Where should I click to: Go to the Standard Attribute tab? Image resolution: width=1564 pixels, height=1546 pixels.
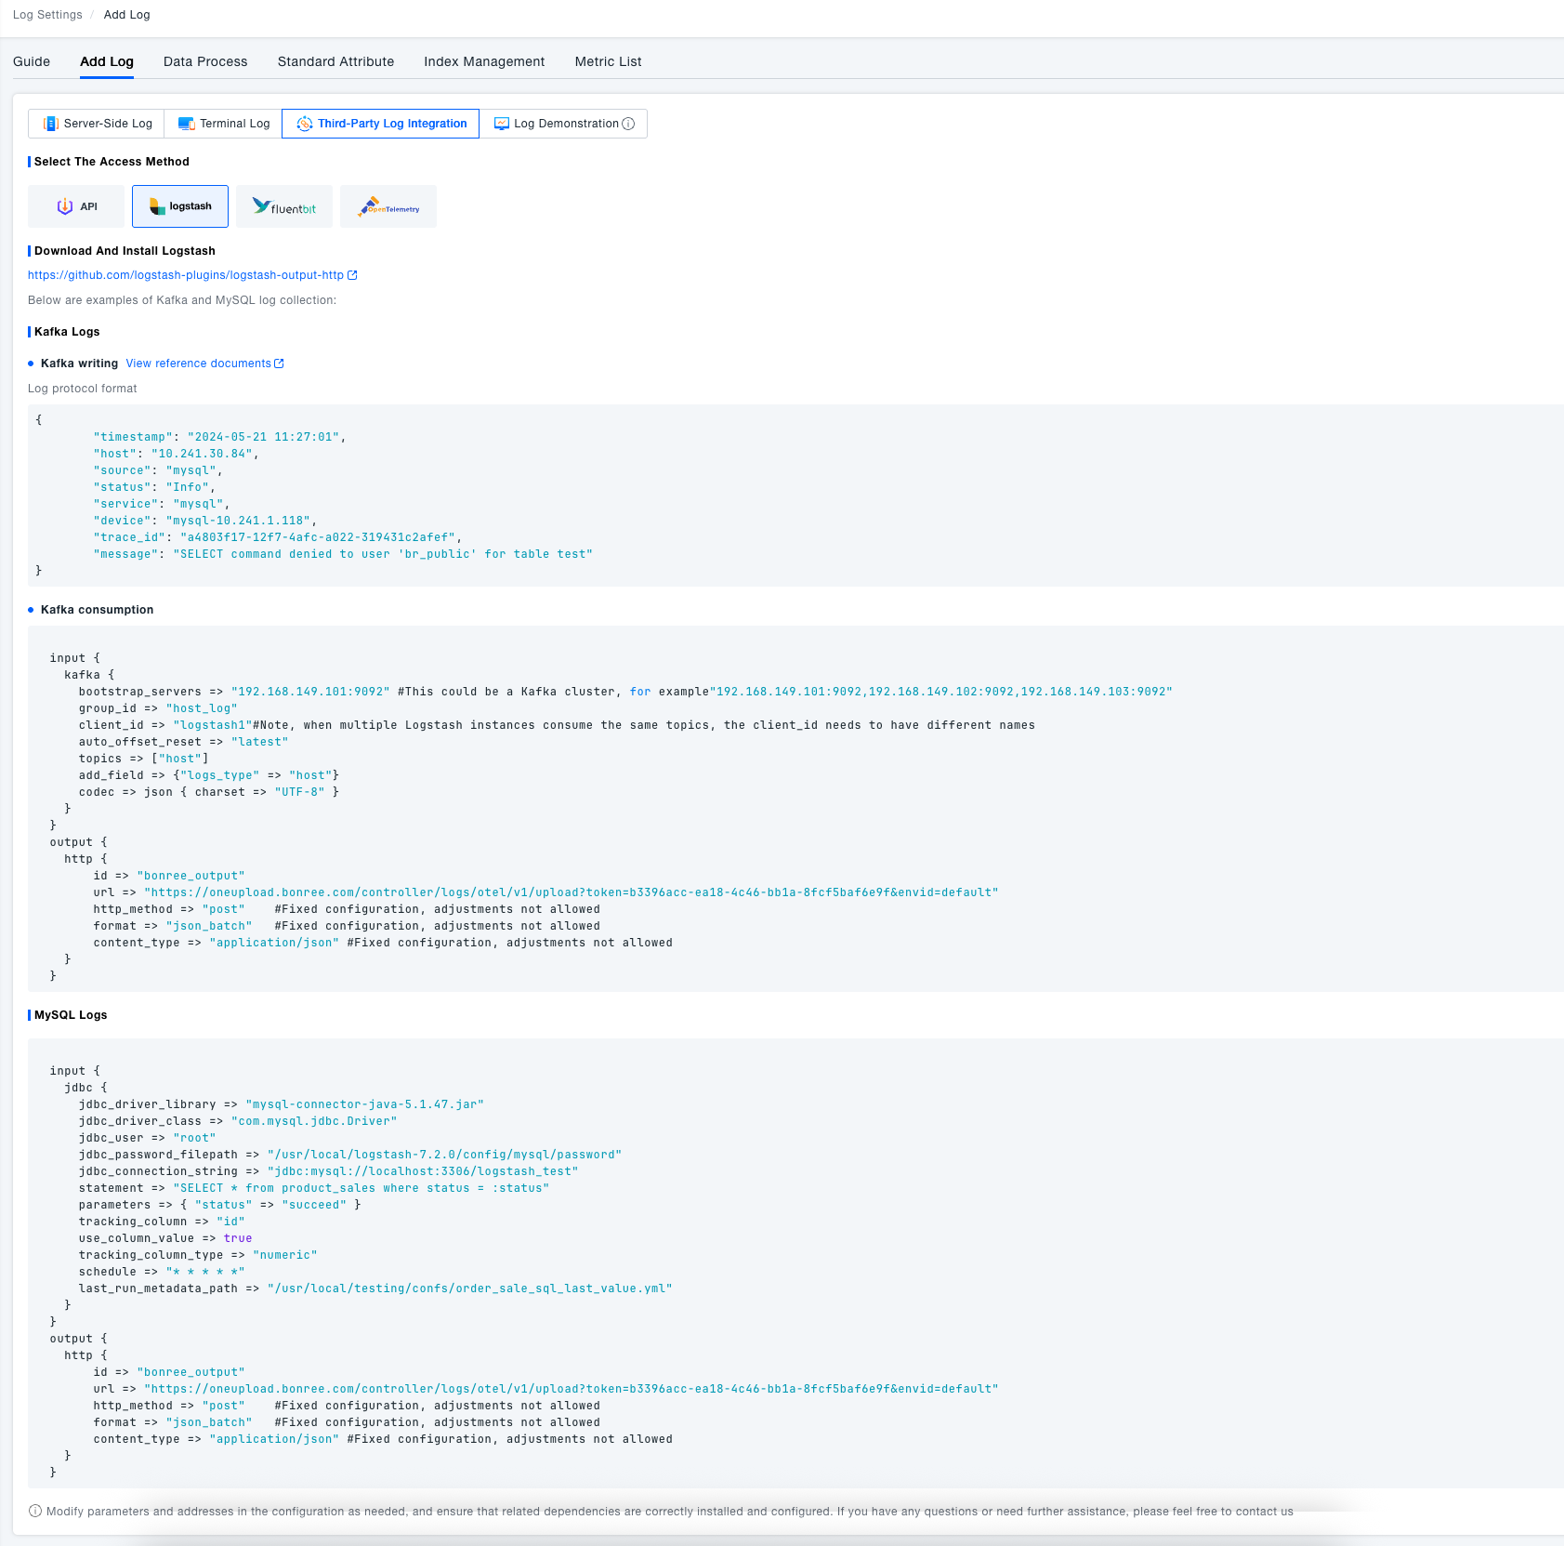click(335, 61)
